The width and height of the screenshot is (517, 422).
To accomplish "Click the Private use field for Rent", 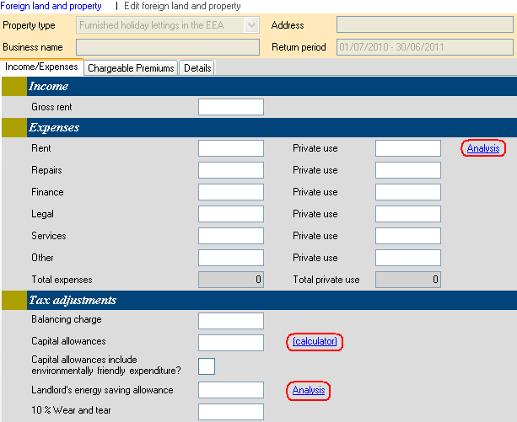I will pyautogui.click(x=408, y=148).
